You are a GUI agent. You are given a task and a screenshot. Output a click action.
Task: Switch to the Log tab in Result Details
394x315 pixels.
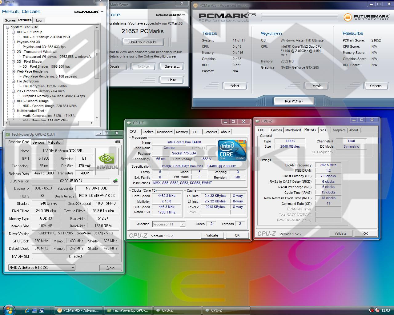point(39,20)
